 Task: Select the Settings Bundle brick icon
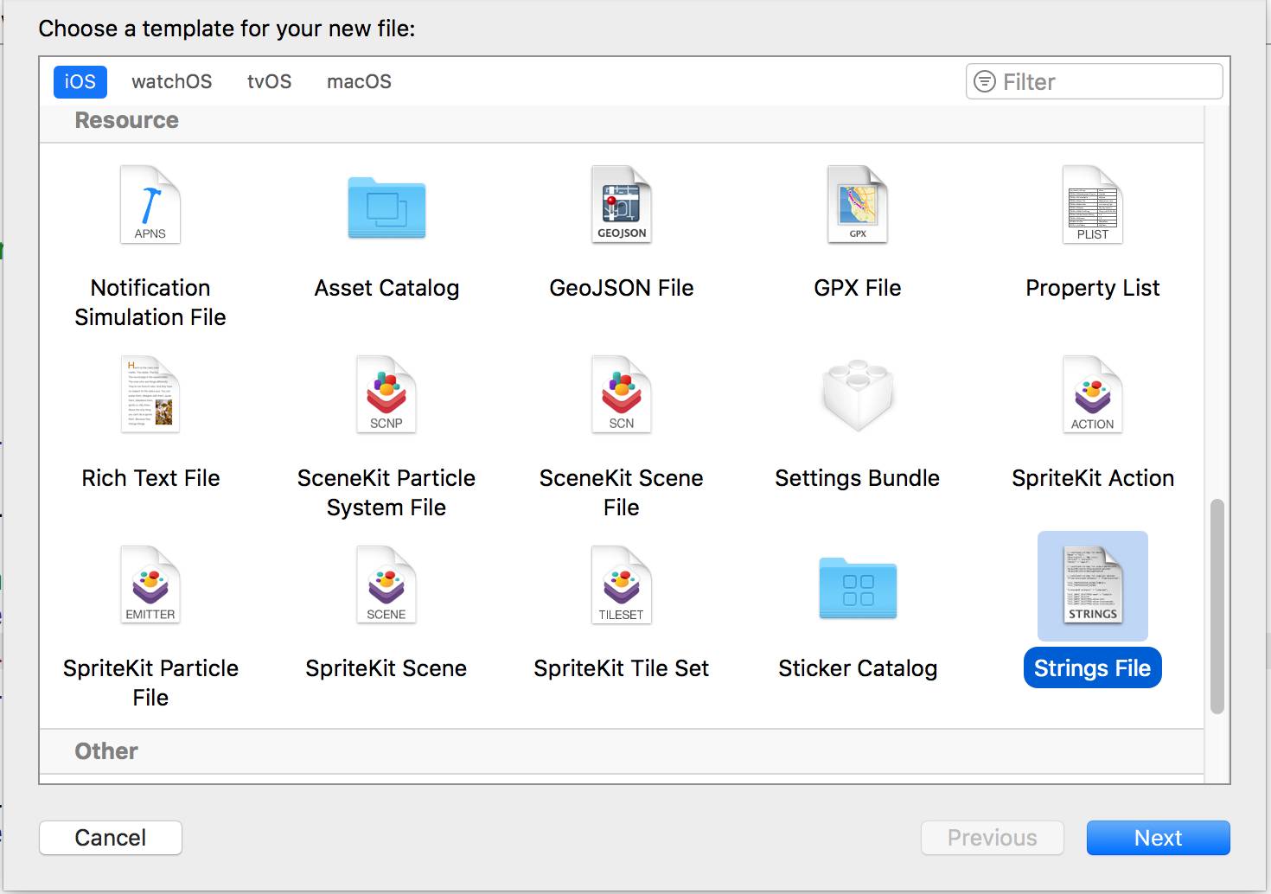coord(858,395)
